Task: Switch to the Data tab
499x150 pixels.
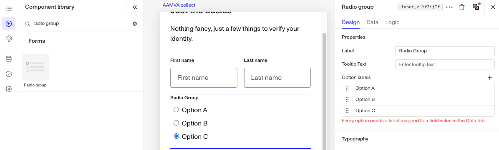Action: click(x=372, y=22)
